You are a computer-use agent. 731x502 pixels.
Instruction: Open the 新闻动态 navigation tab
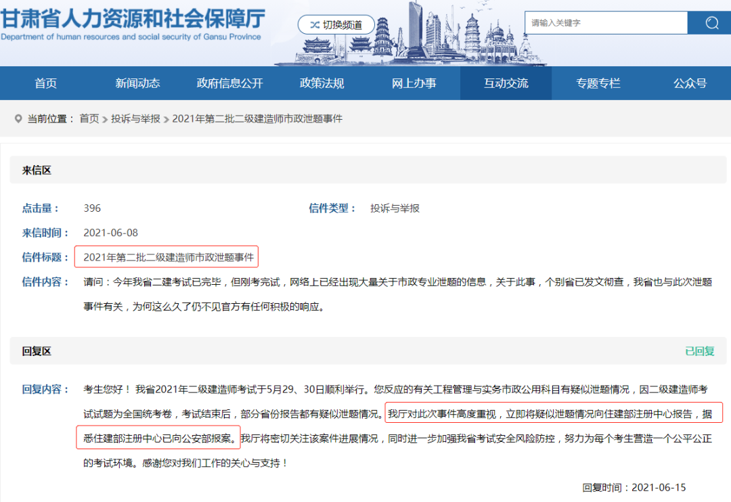click(137, 83)
